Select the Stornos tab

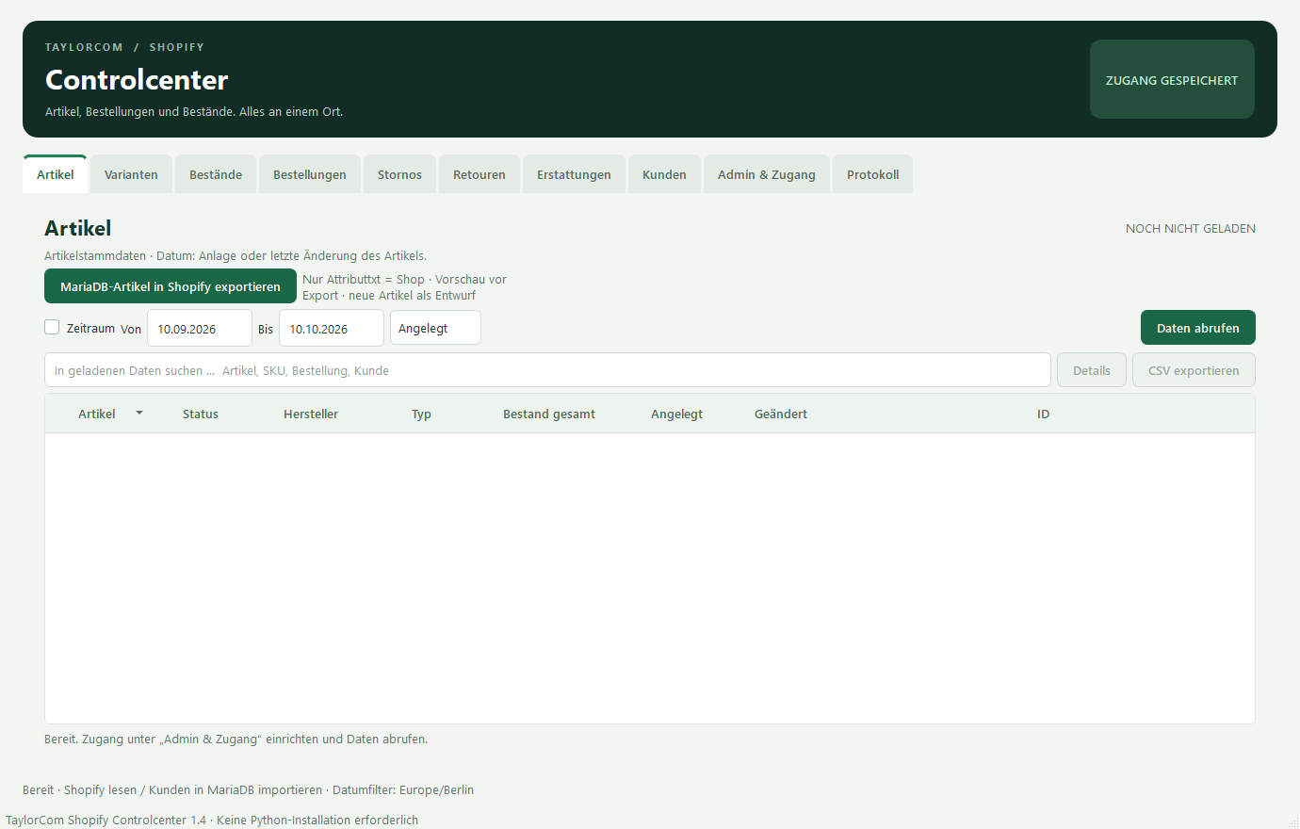399,174
